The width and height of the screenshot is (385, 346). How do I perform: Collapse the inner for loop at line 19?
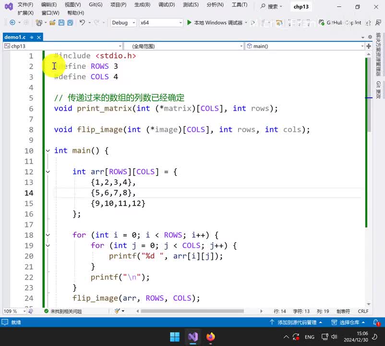48,246
